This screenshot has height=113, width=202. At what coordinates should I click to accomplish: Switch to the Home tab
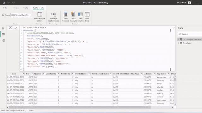click(x=15, y=8)
